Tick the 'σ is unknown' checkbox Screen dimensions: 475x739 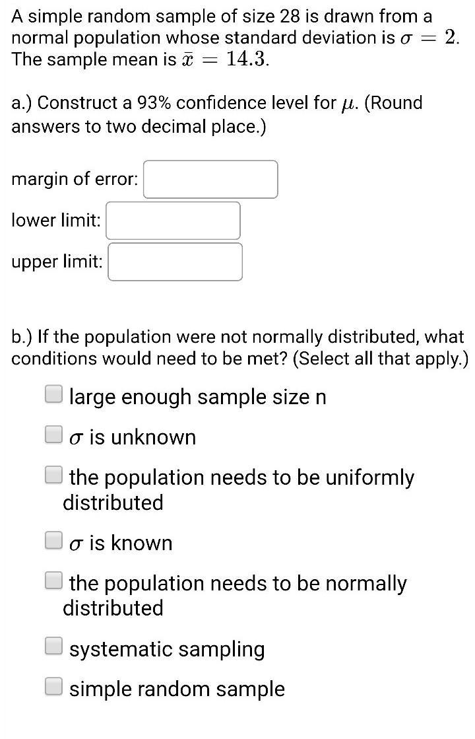54,435
